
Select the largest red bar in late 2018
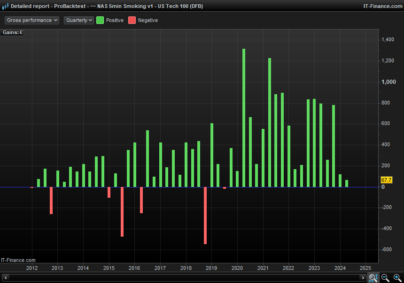coord(205,216)
